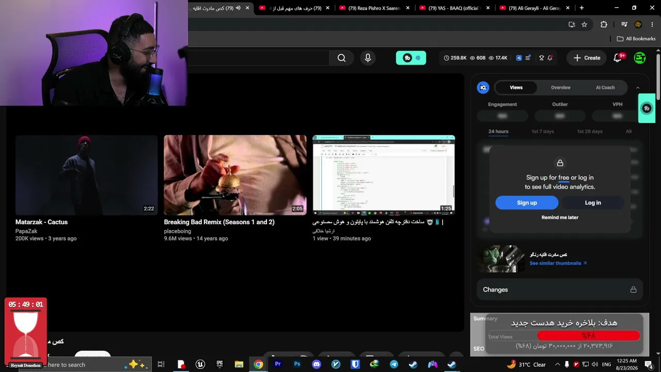Select the Overview tab in vidIQ panel
Screen dimensions: 661x372
pos(560,88)
